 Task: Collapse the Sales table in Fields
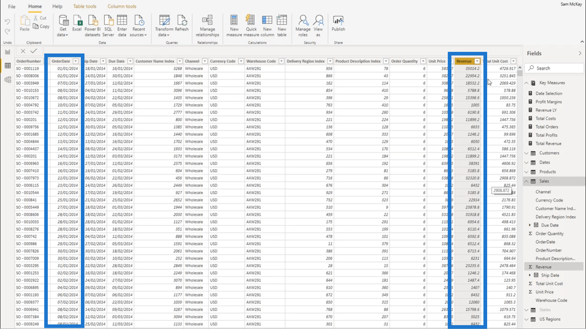coord(527,181)
